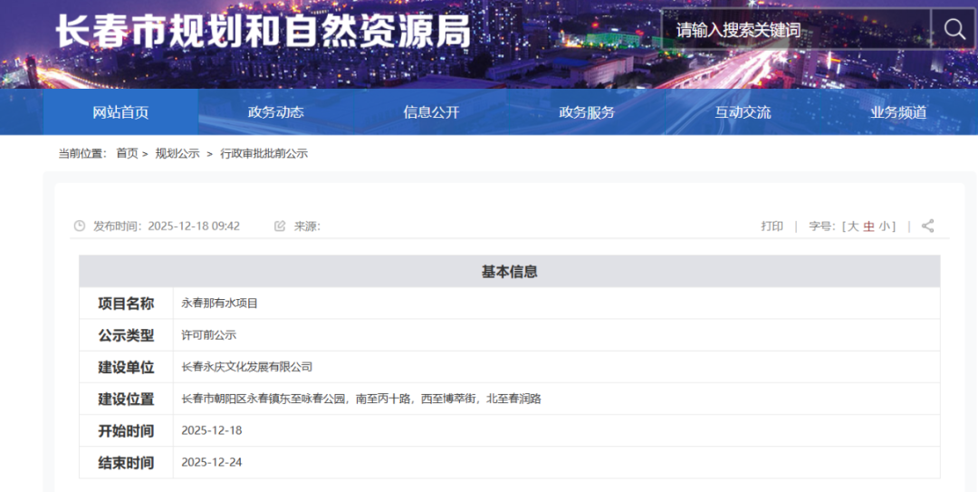Open the 互动交流 navigation item
This screenshot has width=978, height=492.
coord(743,112)
